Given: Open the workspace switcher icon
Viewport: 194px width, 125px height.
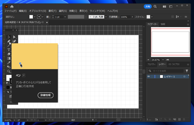Looking at the screenshot, I should pos(170,7).
